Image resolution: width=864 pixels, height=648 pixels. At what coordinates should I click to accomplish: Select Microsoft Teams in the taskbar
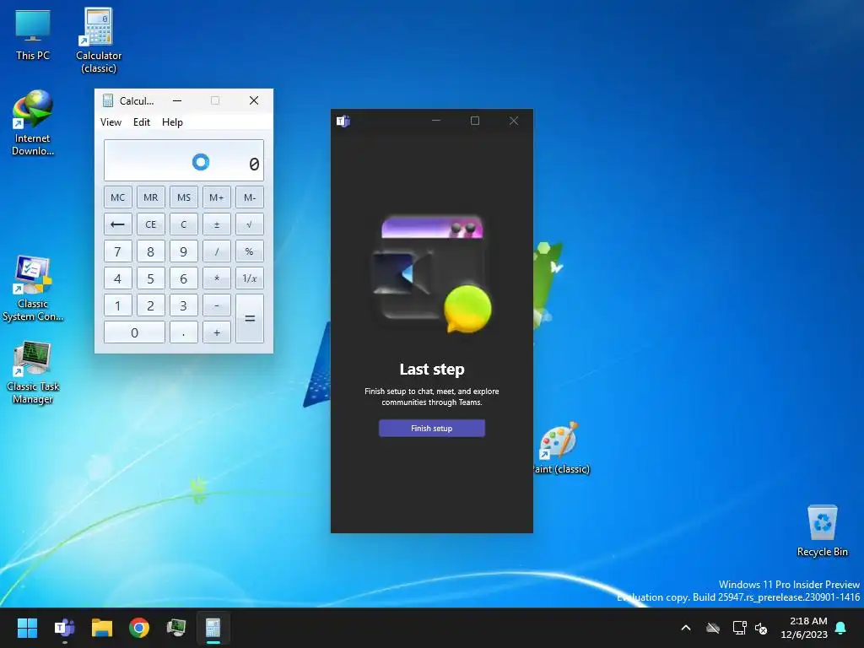(x=64, y=628)
